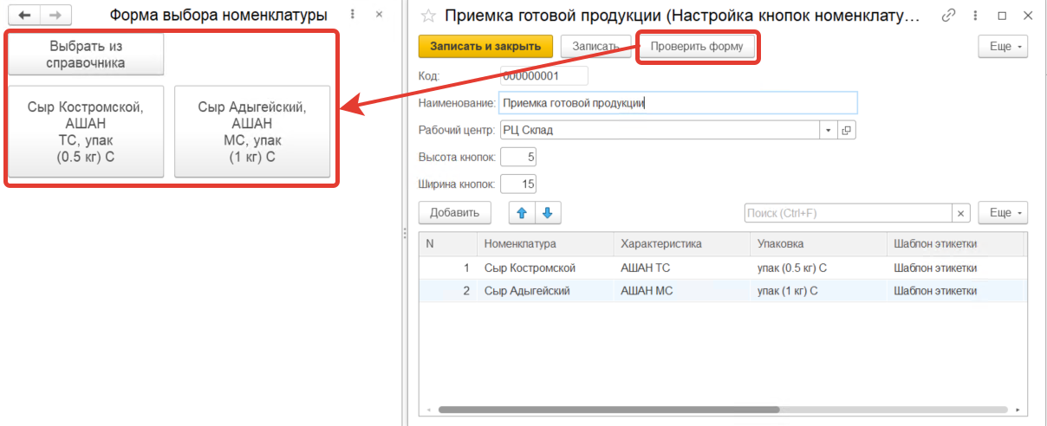This screenshot has height=426, width=1047.
Task: Click the back arrow navigation button
Action: pyautogui.click(x=24, y=16)
